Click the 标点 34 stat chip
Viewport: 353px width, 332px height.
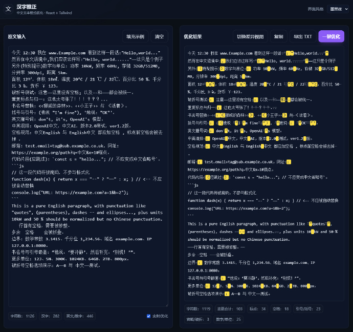coord(257,309)
